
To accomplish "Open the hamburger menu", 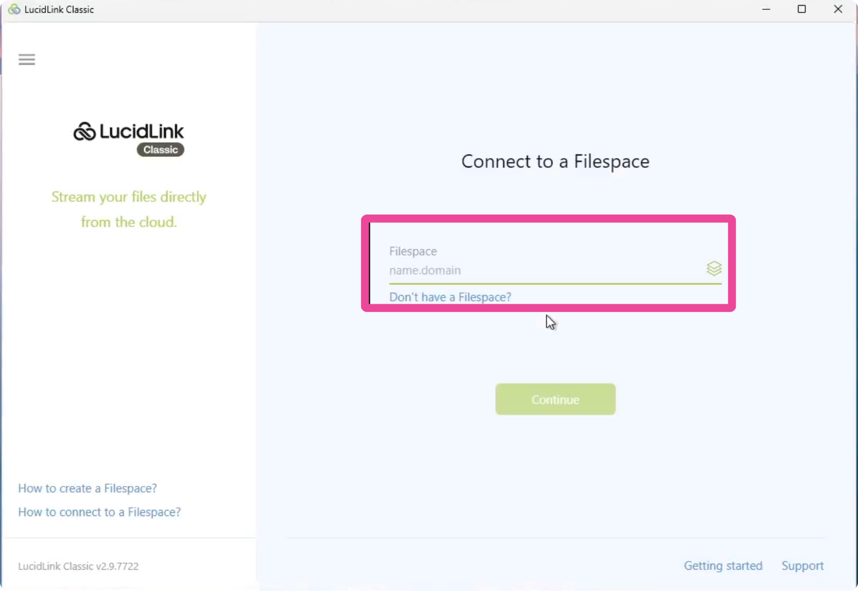I will pos(27,60).
